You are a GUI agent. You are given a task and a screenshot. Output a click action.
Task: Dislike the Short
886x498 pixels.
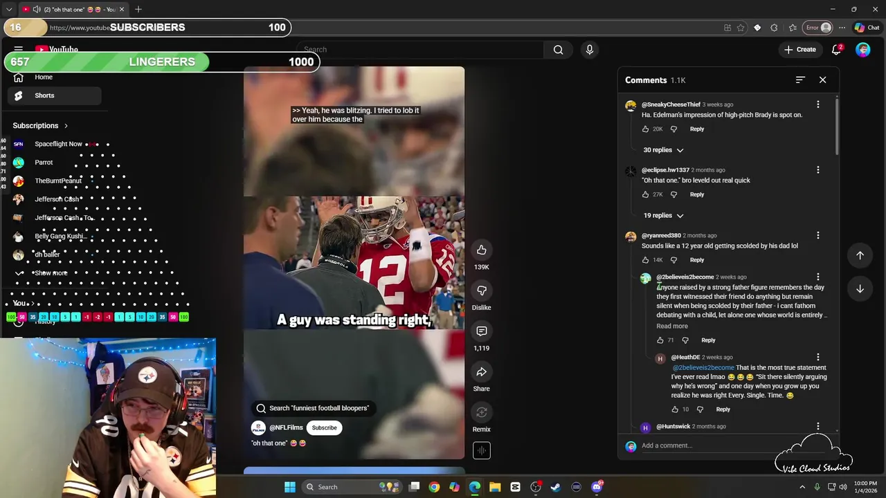tap(481, 290)
